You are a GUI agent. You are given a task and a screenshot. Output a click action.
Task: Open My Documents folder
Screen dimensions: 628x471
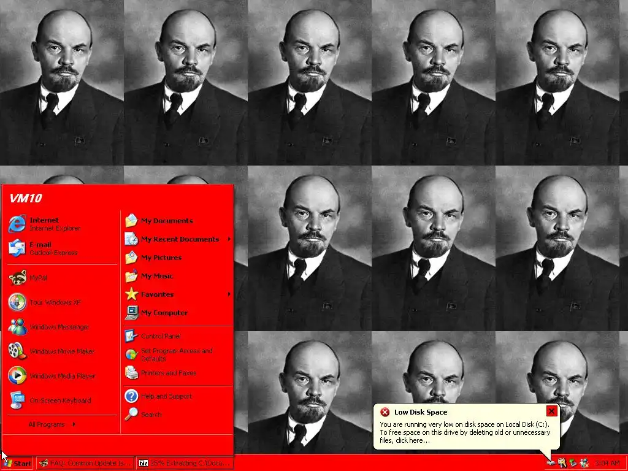tap(178, 221)
